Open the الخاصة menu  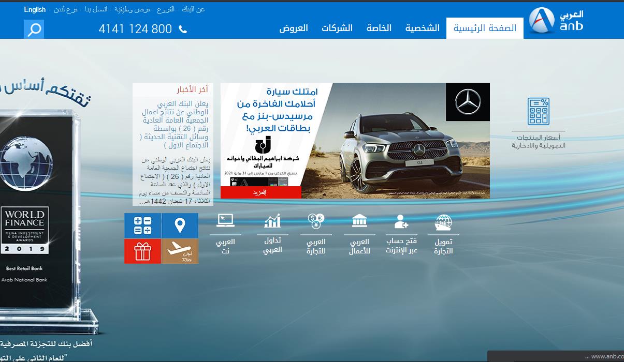tap(379, 28)
